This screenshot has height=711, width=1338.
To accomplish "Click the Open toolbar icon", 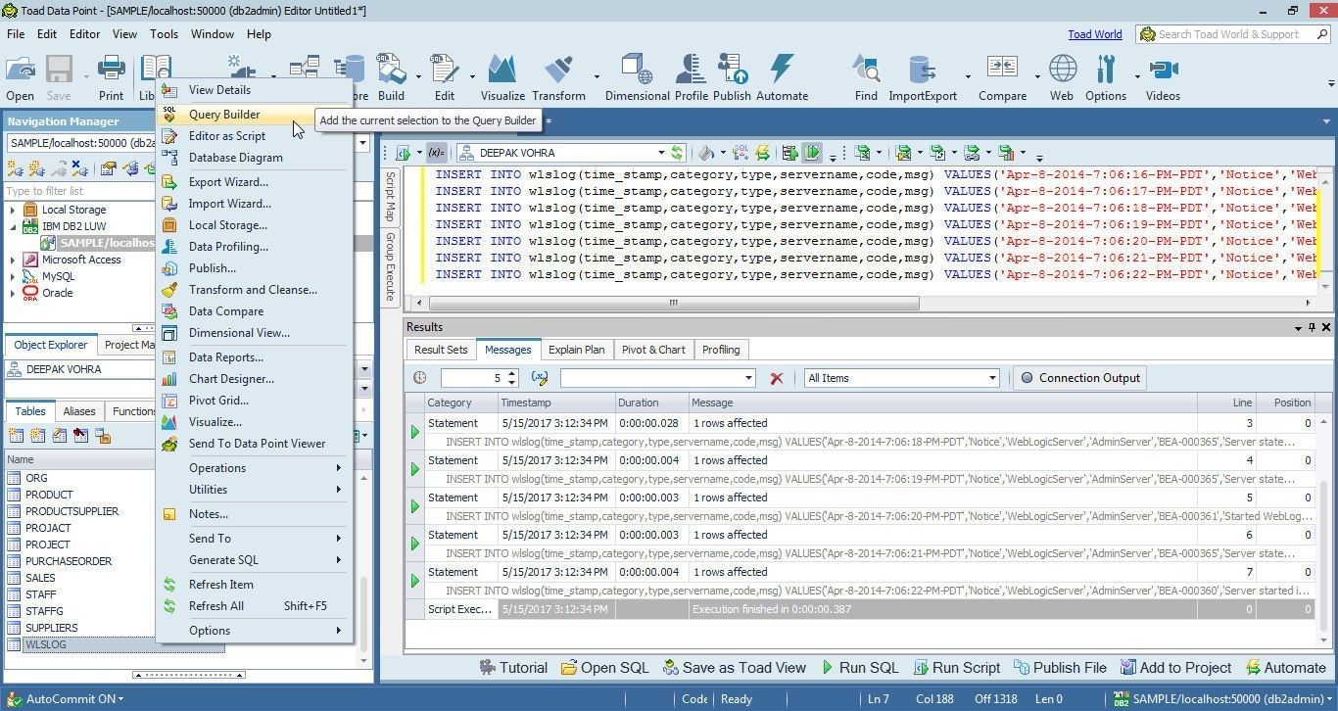I will [20, 78].
